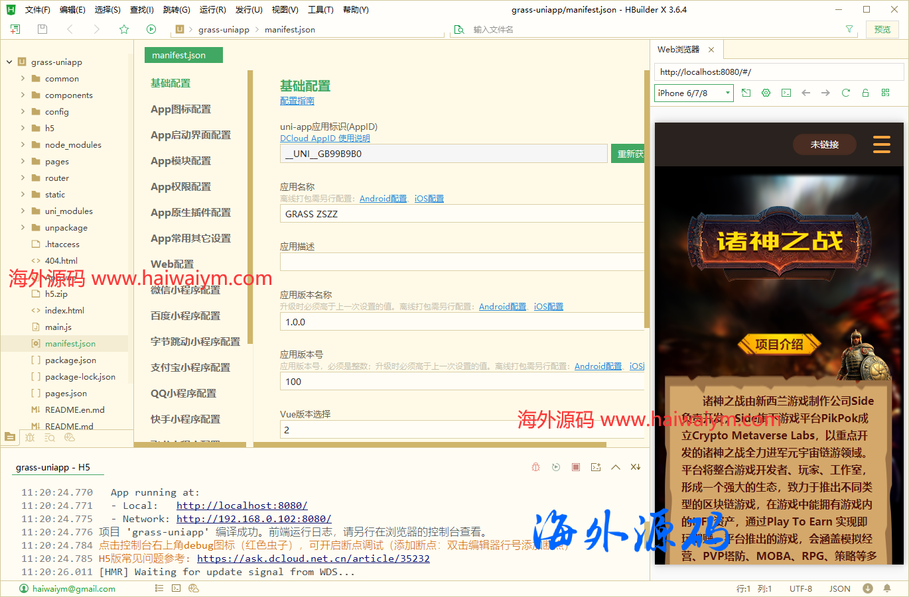Collapse the grass-uniapp project tree
Screen dimensions: 909x597
pyautogui.click(x=8, y=62)
